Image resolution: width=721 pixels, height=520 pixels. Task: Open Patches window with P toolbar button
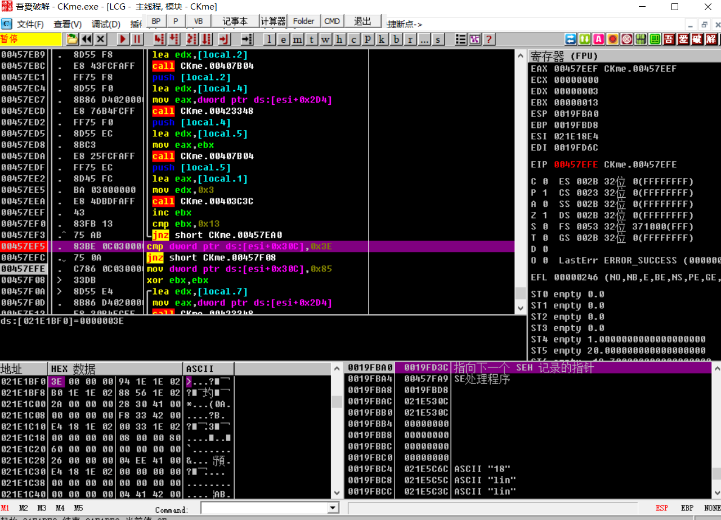368,39
